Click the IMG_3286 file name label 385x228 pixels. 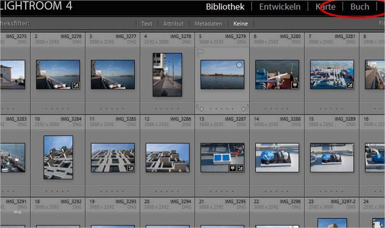point(180,119)
